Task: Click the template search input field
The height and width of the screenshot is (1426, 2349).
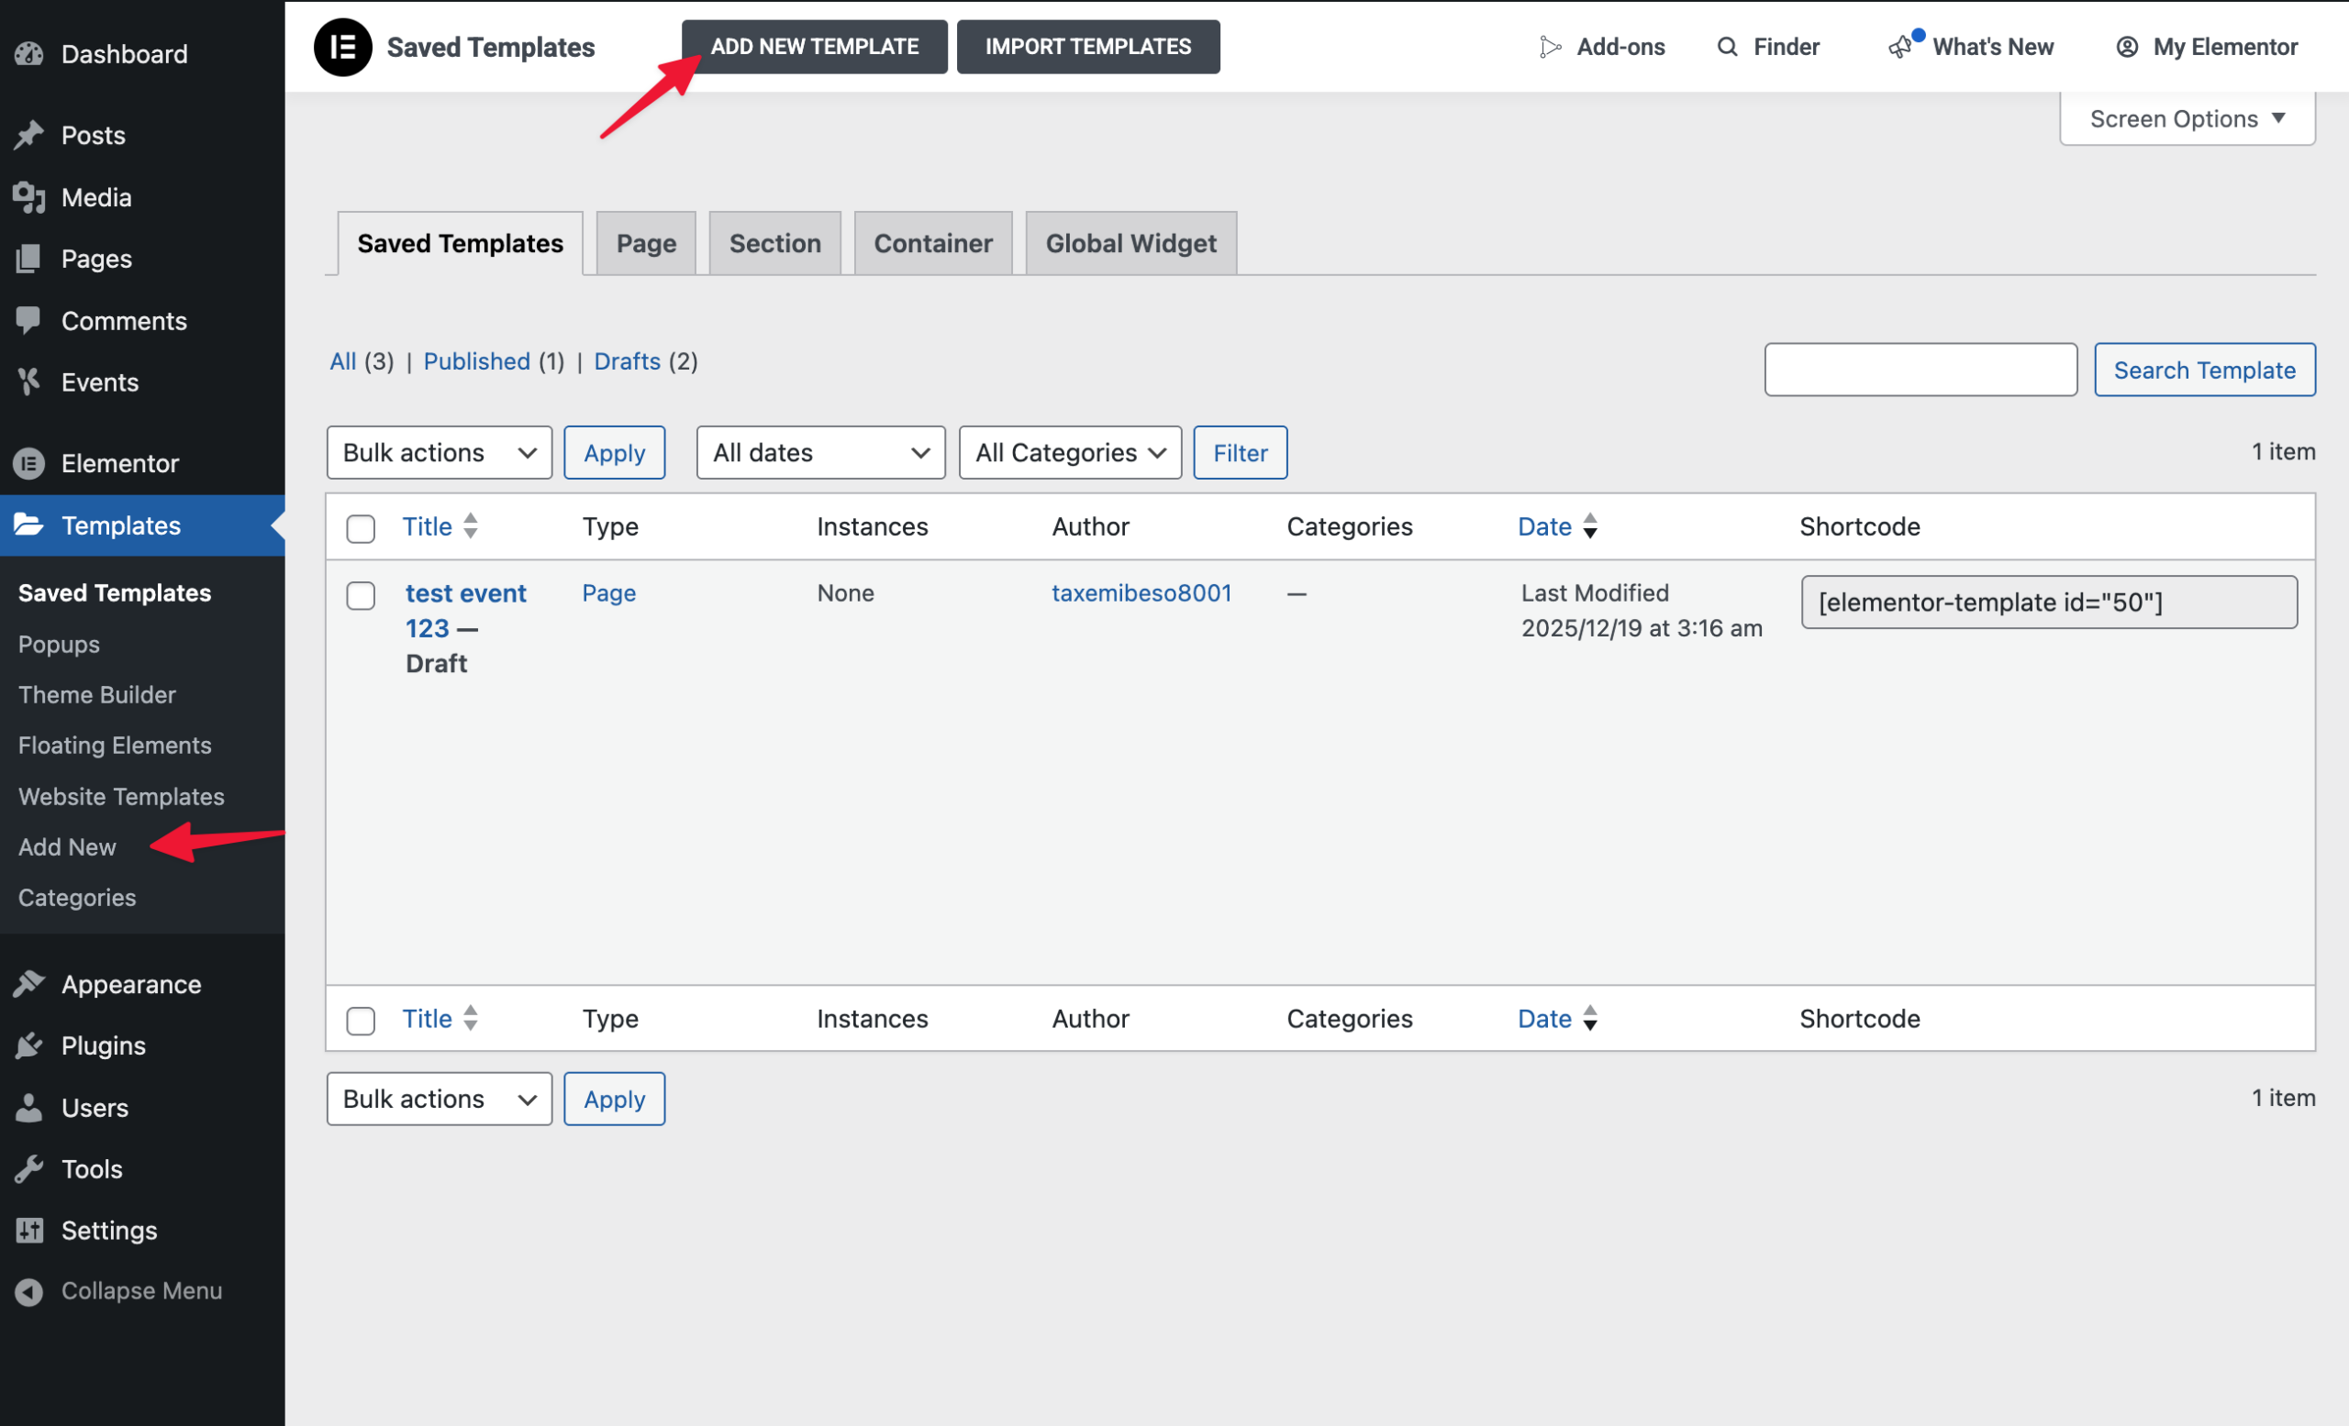Action: [1920, 370]
